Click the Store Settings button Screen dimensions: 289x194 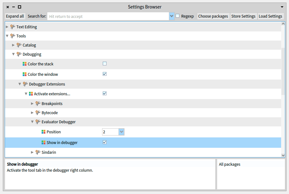(243, 16)
